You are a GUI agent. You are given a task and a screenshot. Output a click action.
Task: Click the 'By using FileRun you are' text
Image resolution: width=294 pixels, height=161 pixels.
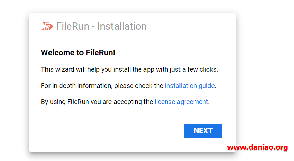click(x=76, y=102)
